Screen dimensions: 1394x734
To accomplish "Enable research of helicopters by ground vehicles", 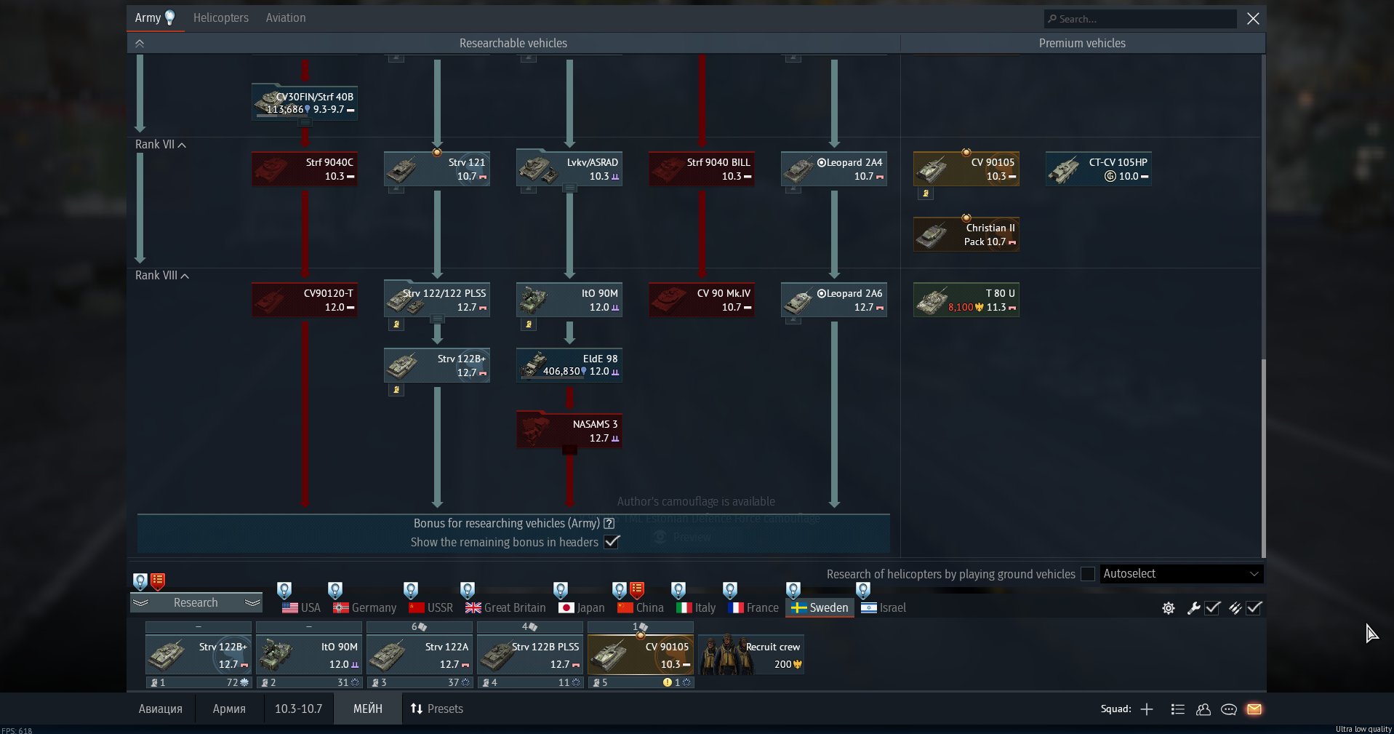I will (x=1088, y=574).
